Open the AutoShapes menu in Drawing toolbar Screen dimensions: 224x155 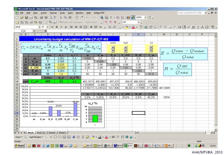36,137
